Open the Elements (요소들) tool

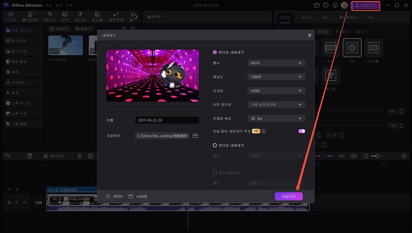(x=97, y=17)
